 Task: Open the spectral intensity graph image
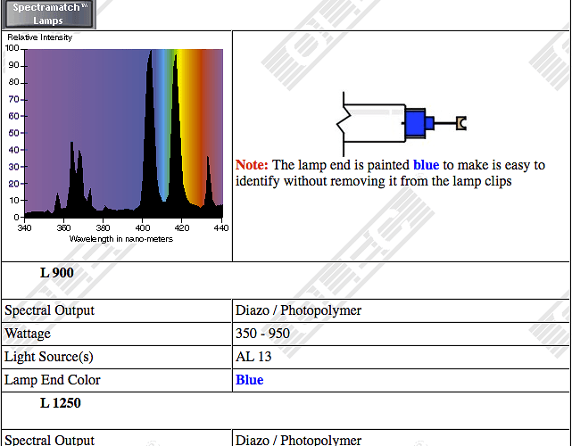[x=116, y=138]
